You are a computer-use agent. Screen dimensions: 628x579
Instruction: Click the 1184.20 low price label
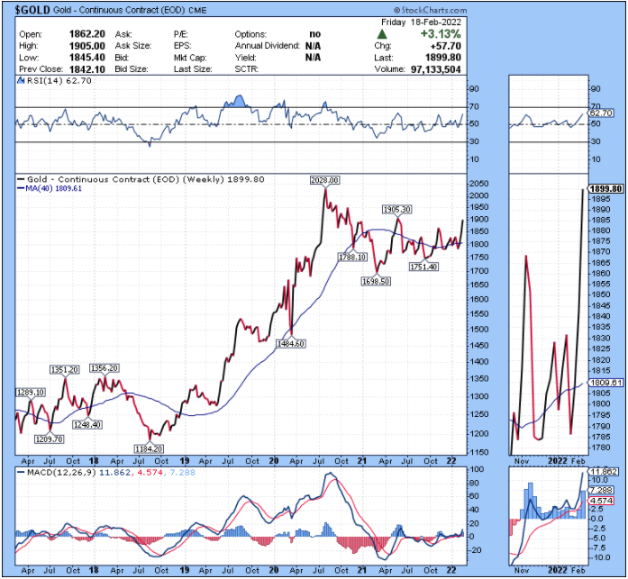[x=148, y=448]
